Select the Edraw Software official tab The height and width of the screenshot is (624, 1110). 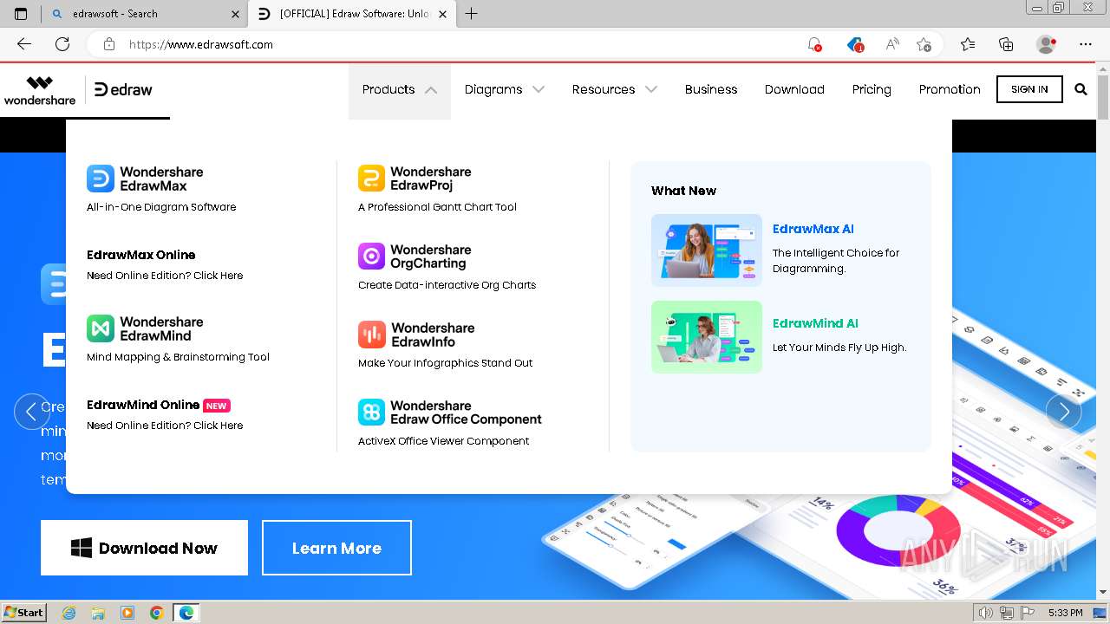click(x=354, y=14)
